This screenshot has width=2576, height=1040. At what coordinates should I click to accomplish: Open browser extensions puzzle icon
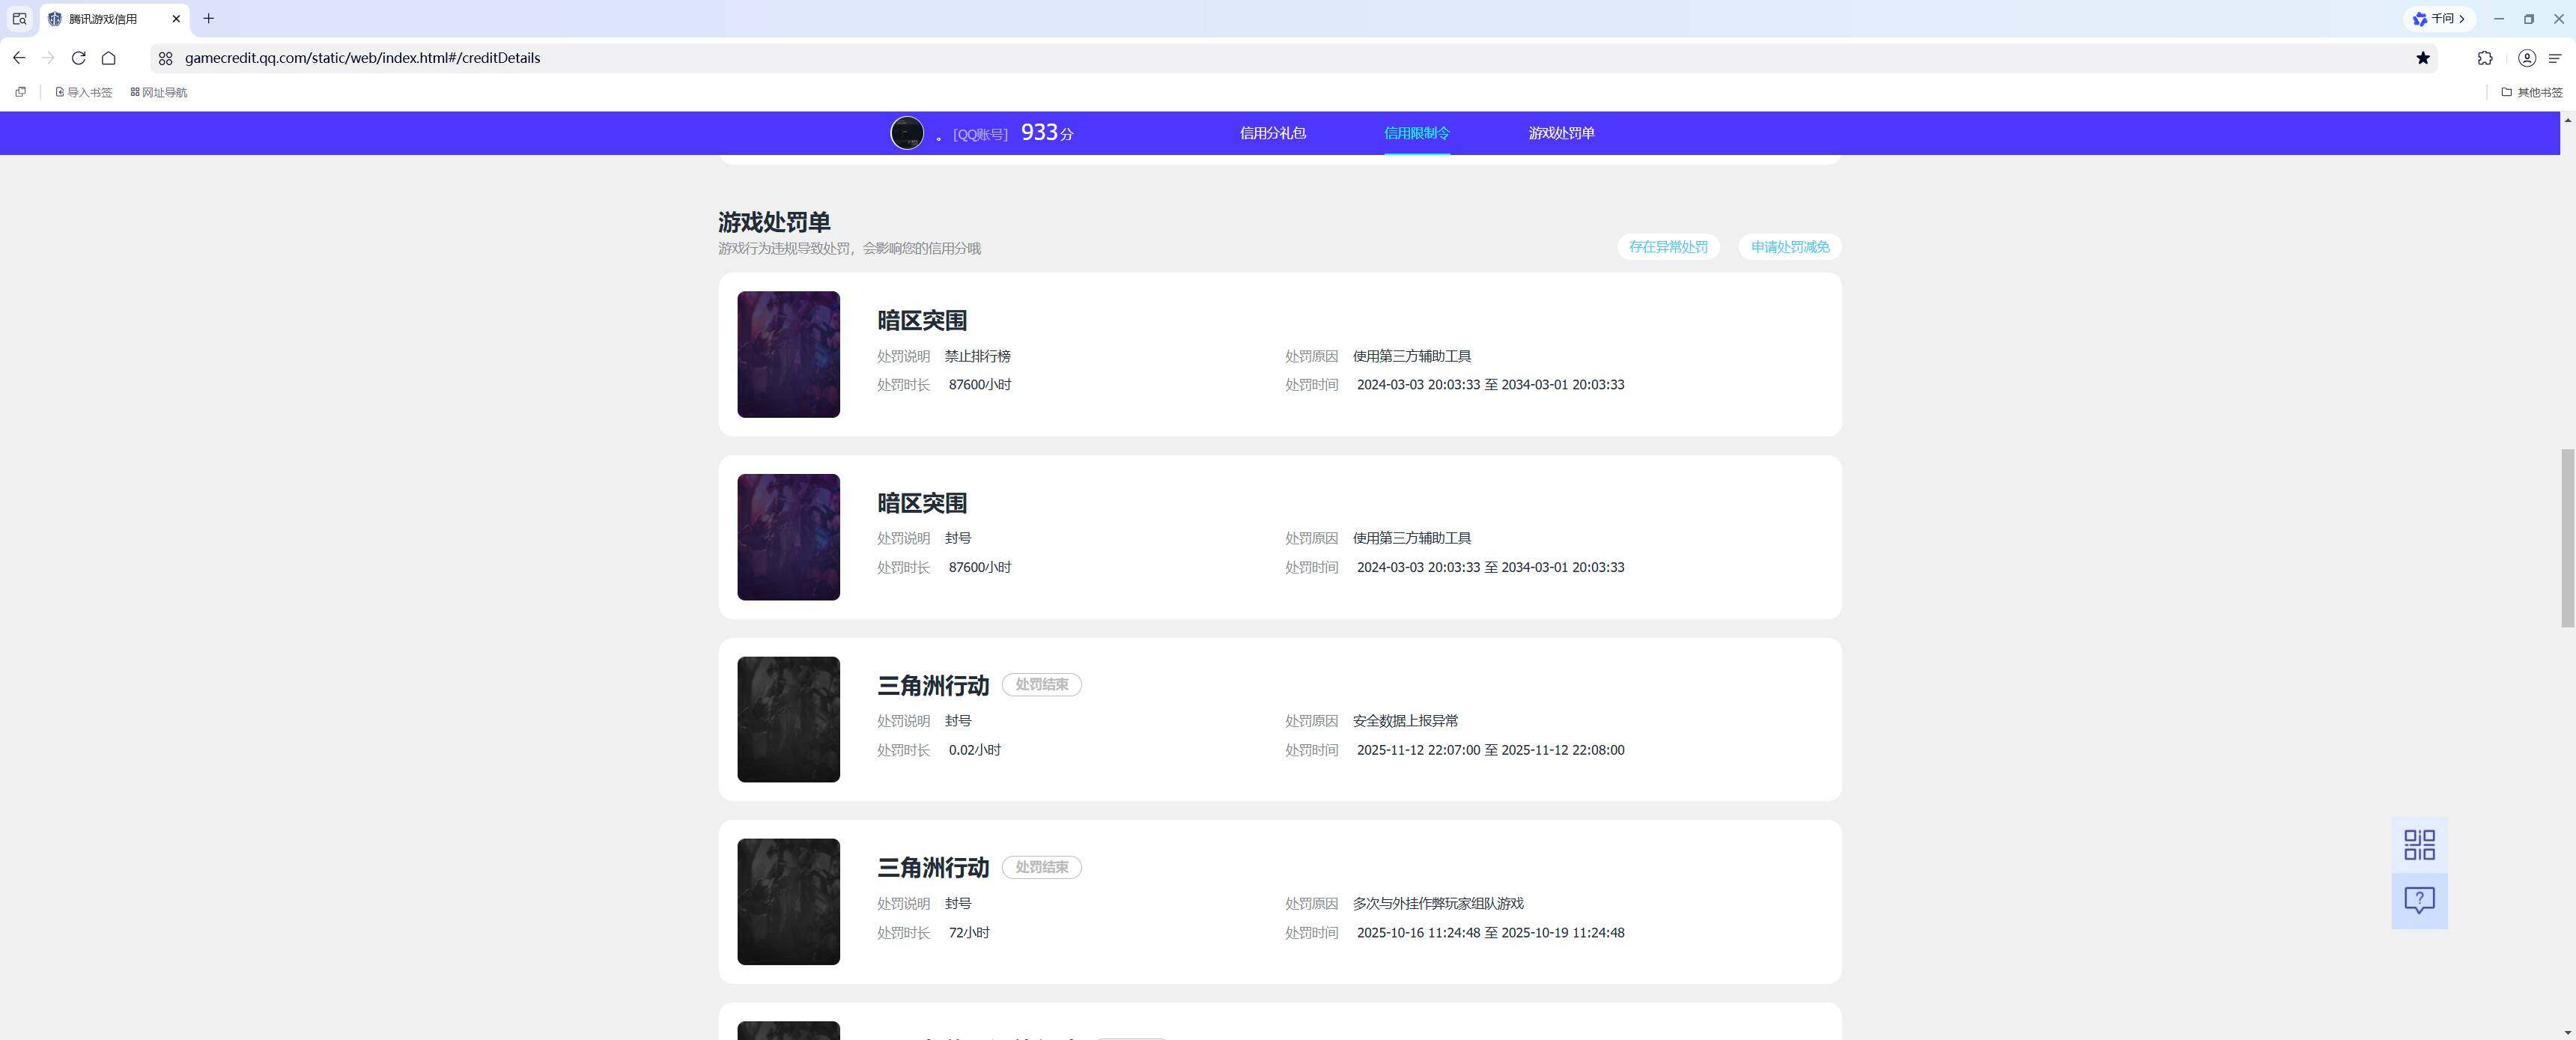click(x=2485, y=58)
